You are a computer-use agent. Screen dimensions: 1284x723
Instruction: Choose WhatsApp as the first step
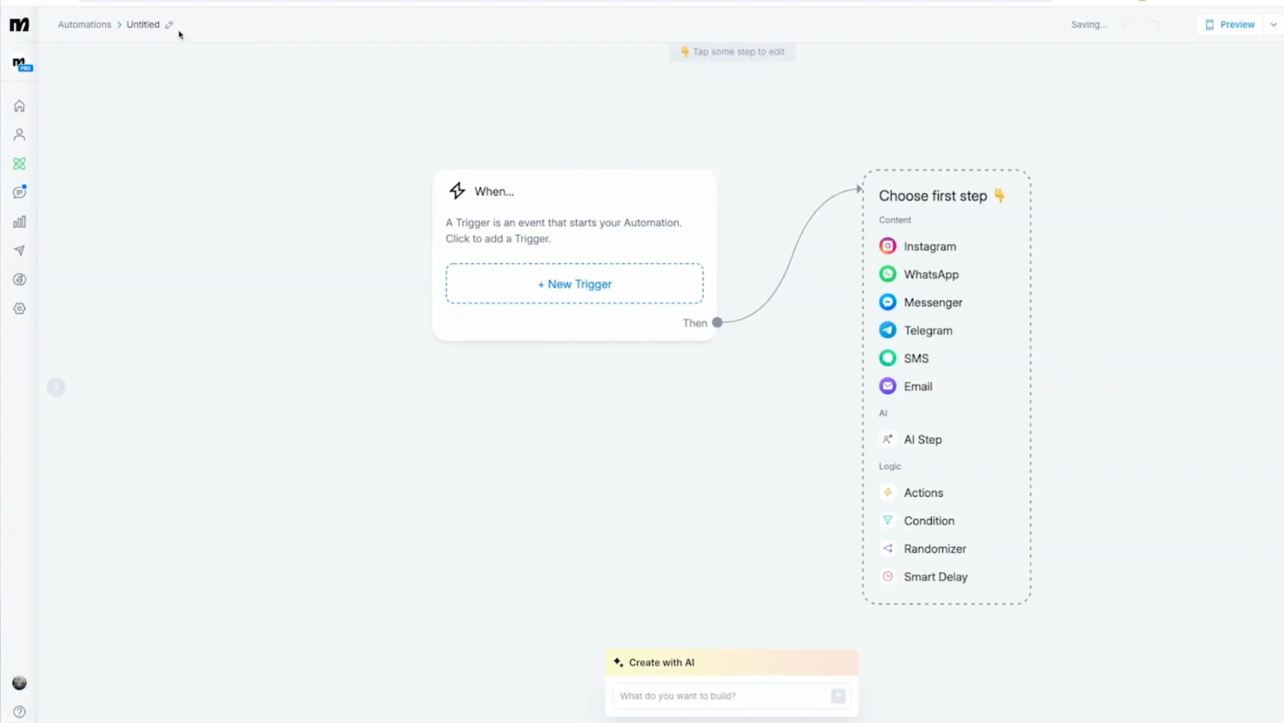click(931, 274)
